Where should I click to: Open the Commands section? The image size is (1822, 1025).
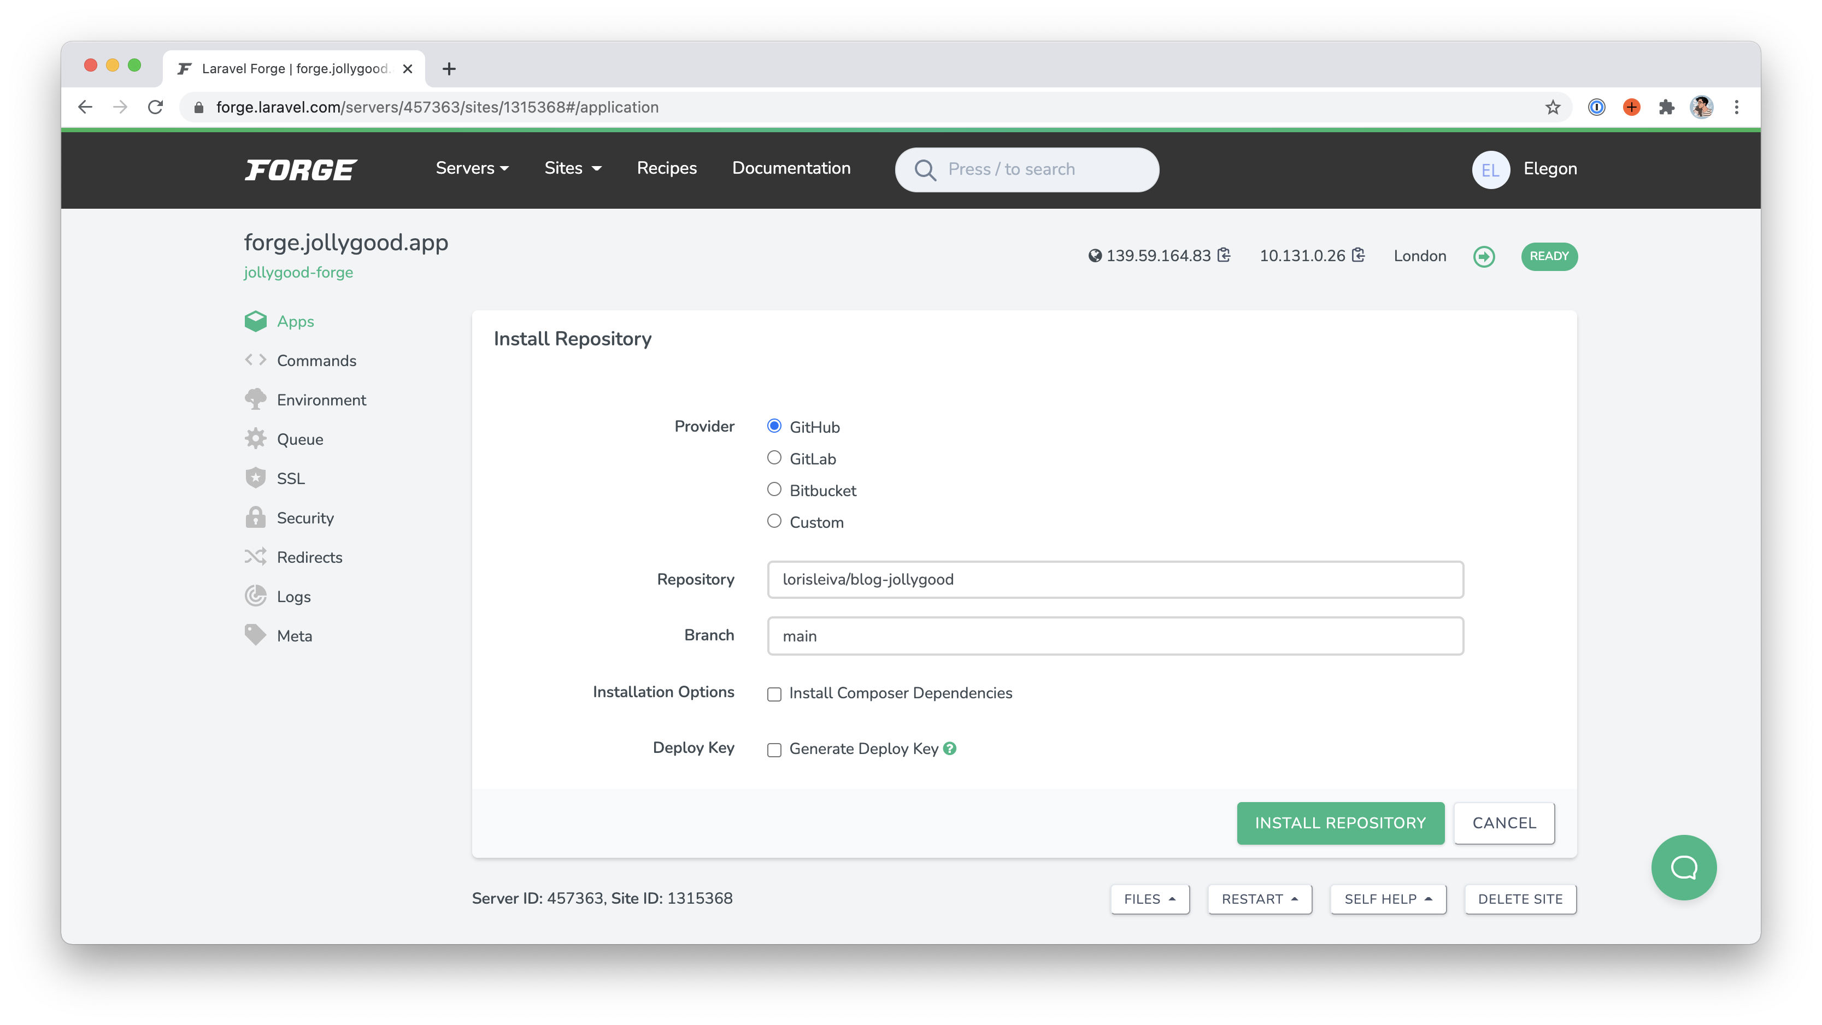coord(316,361)
